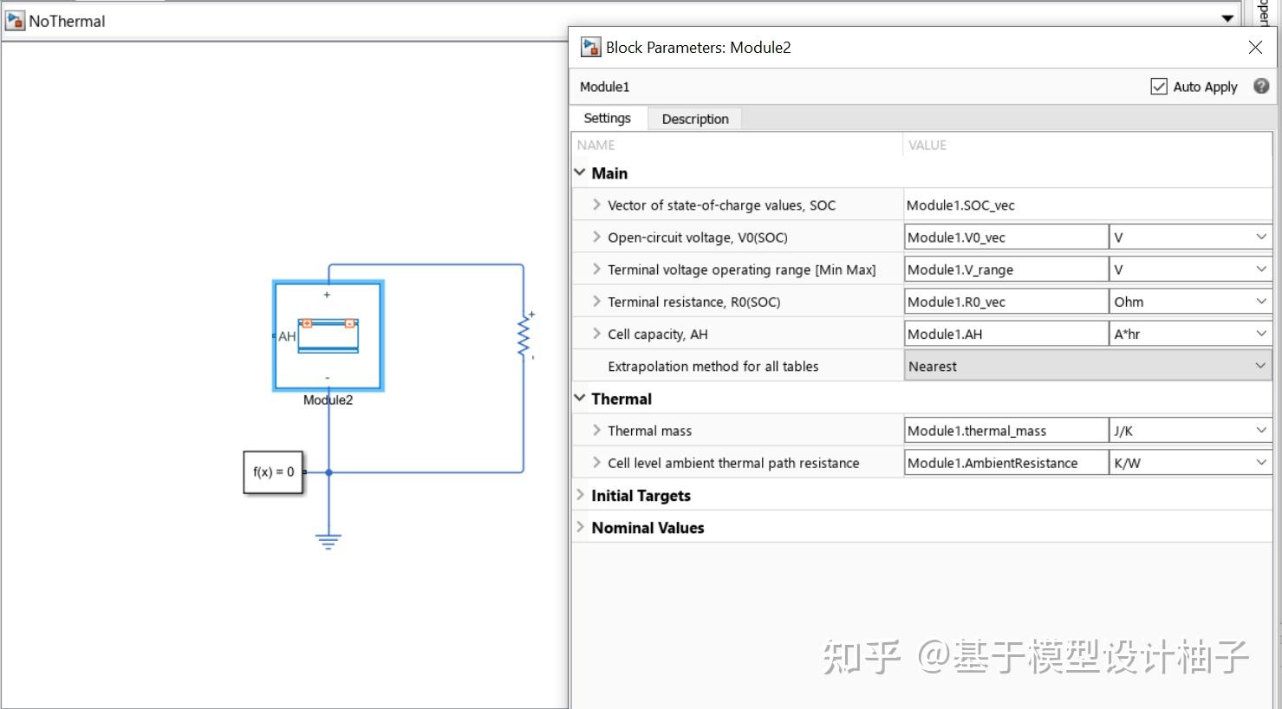Click the f(x) = 0 solver configuration block
This screenshot has width=1282, height=709.
(x=273, y=472)
